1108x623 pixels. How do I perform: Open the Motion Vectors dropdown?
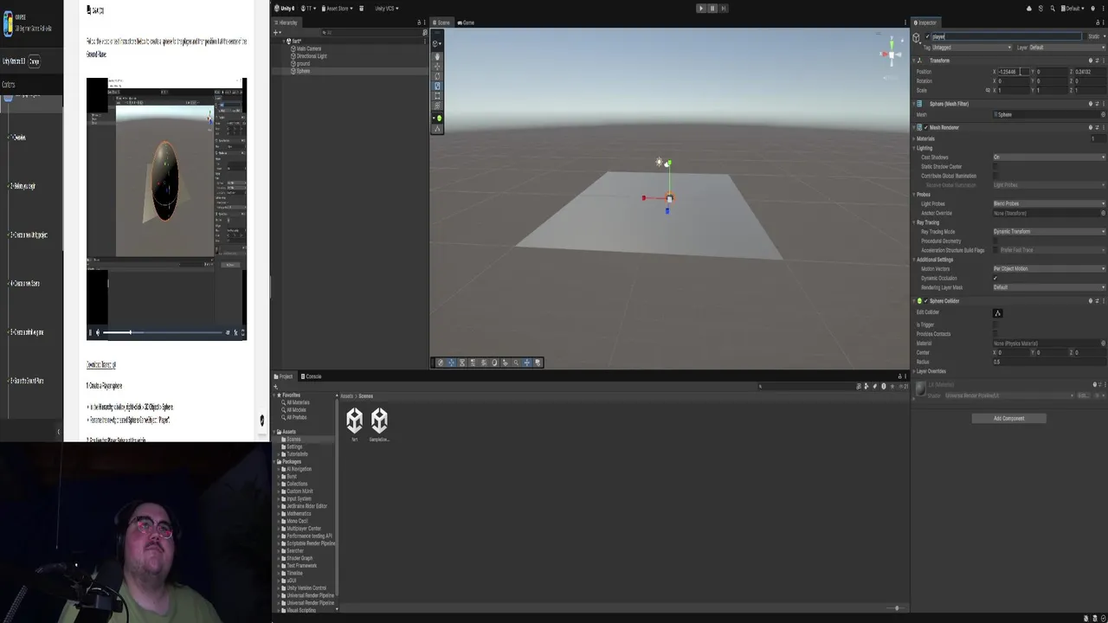click(x=1049, y=268)
